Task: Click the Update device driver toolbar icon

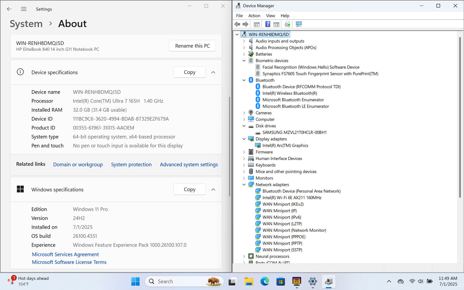Action: (287, 24)
